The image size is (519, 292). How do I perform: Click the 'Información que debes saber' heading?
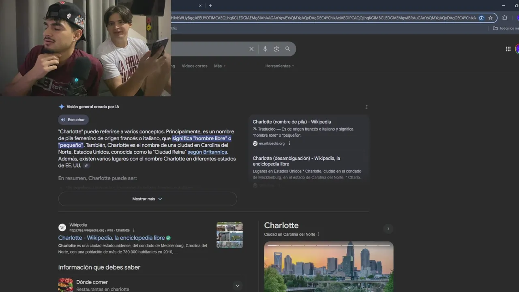pos(99,267)
